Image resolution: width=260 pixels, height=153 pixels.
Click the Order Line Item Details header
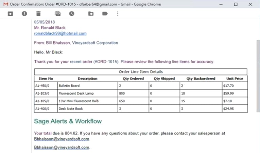tap(141, 72)
